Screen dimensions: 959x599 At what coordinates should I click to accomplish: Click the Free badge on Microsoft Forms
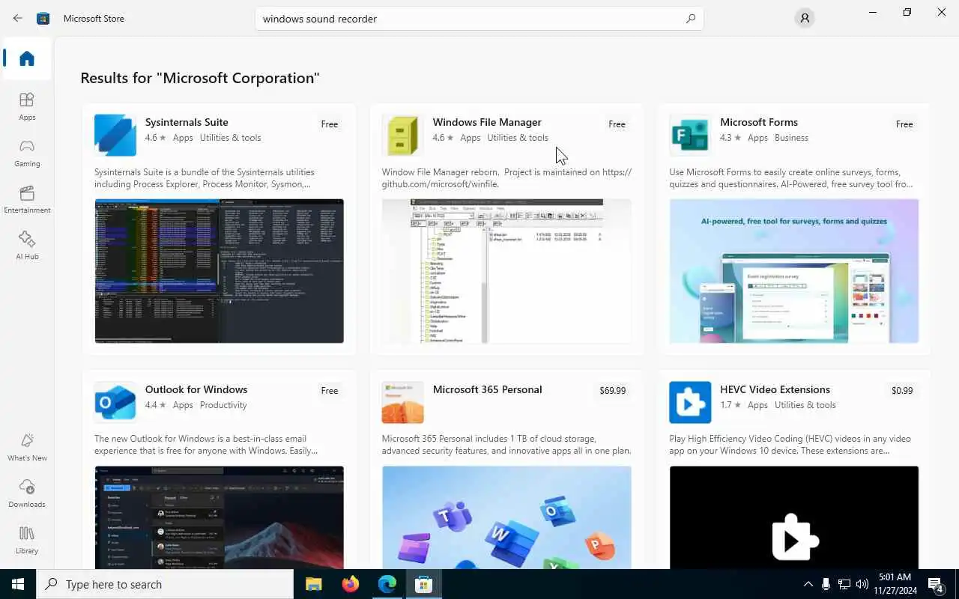904,124
